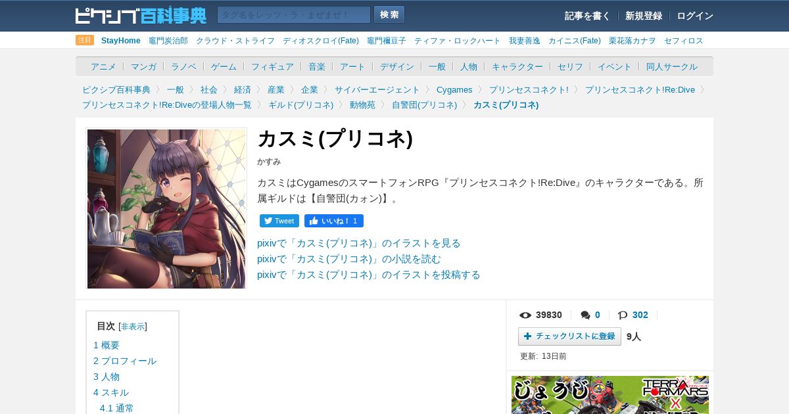The width and height of the screenshot is (789, 414).
Task: Open the StayHome trending tag
Action: (x=121, y=41)
